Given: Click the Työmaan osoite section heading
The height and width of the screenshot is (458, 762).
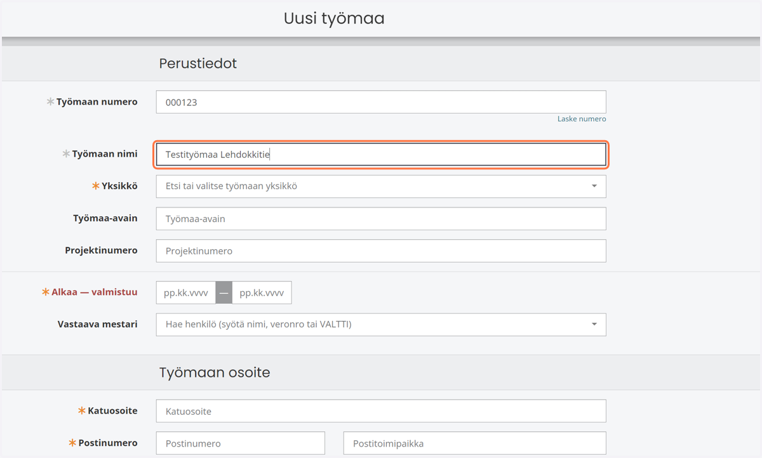Looking at the screenshot, I should click(215, 372).
